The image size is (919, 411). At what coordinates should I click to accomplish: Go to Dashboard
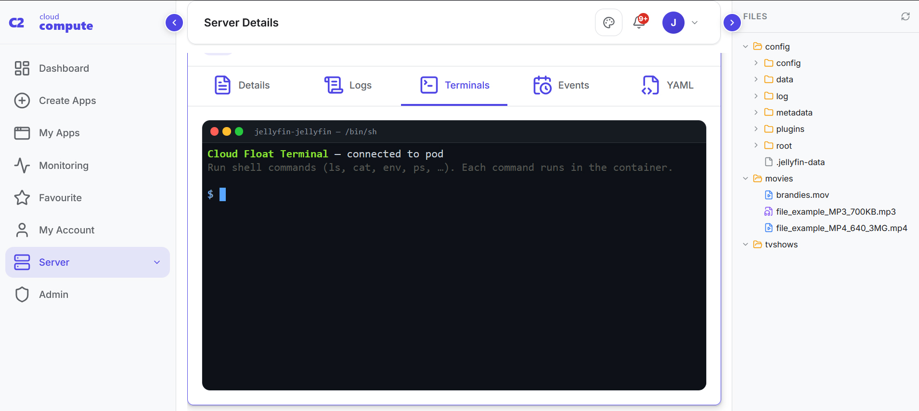click(x=88, y=68)
